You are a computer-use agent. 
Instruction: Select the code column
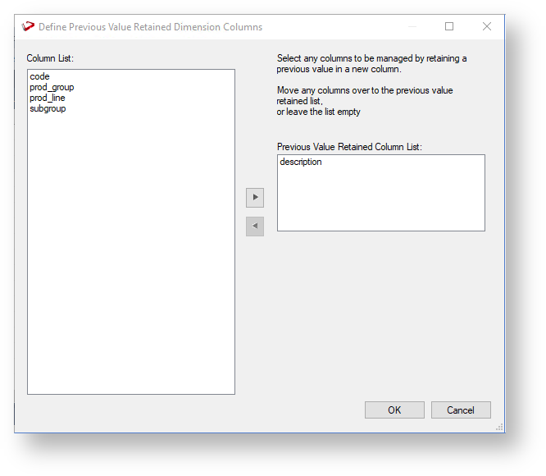pos(39,76)
